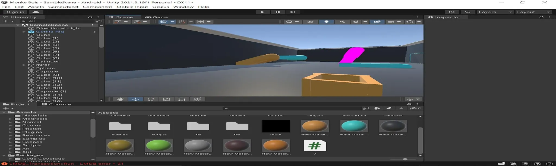Toggle scene audio mute

342,22
